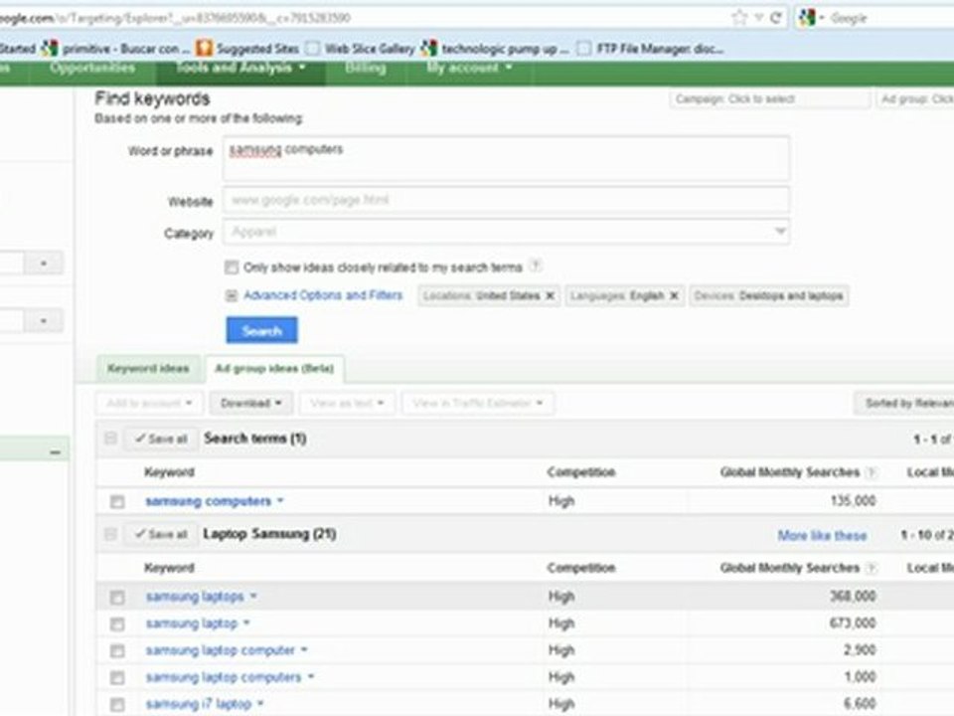954x716 pixels.
Task: Open dropdown arrow next to 'samsung i7 laptop'
Action: pyautogui.click(x=260, y=703)
